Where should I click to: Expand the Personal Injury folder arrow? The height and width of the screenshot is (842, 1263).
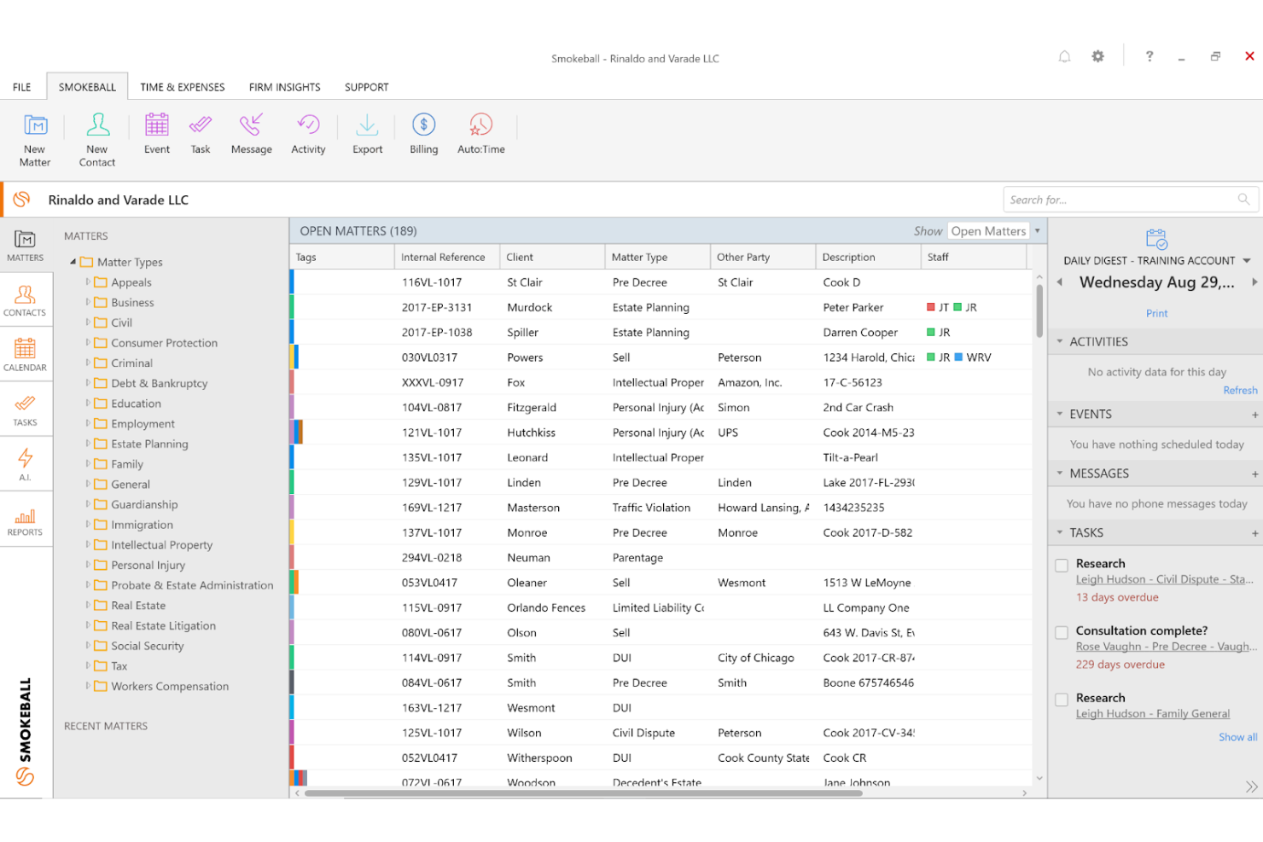[x=87, y=565]
